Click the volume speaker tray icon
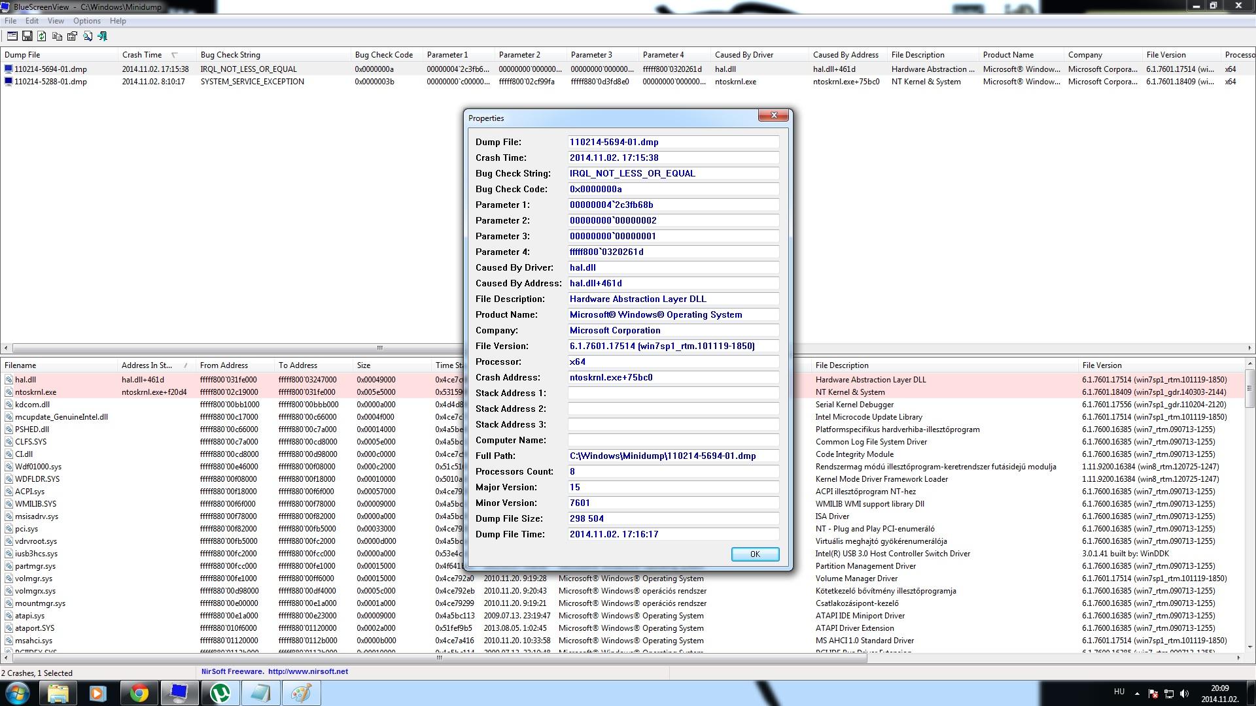This screenshot has height=706, width=1256. (1184, 694)
